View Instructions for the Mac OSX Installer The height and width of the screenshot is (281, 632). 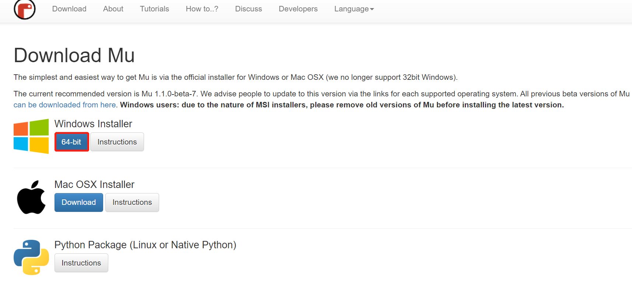tap(132, 202)
